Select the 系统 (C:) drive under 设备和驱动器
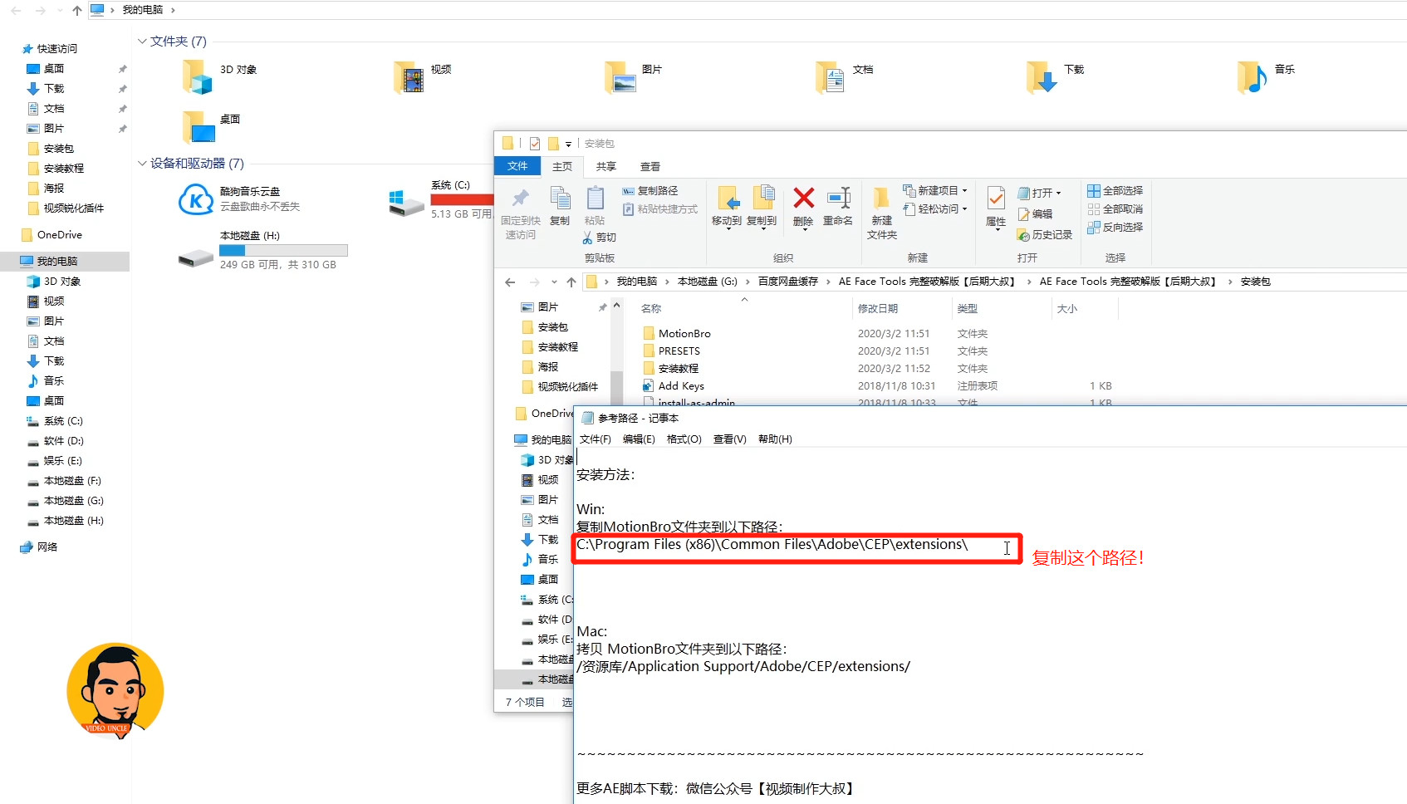Viewport: 1407px width, 804px height. pyautogui.click(x=407, y=202)
